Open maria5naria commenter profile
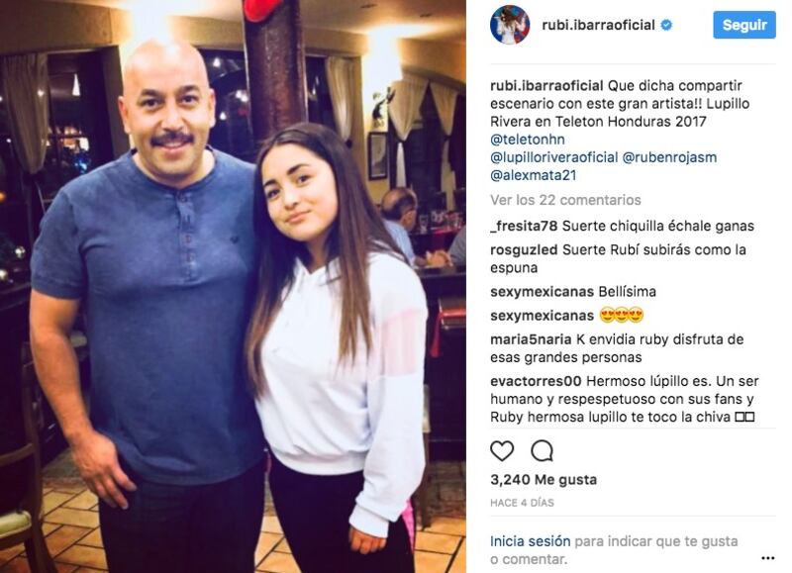Viewport: 792px width, 573px height. pos(531,339)
